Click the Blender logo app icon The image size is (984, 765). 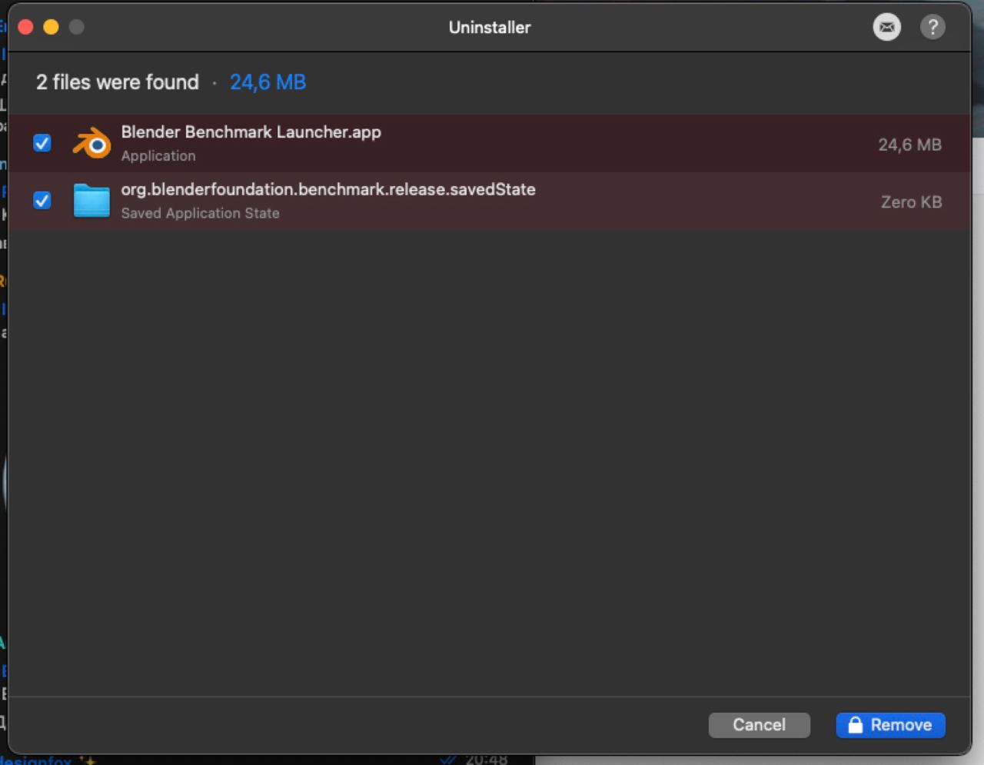pyautogui.click(x=92, y=143)
